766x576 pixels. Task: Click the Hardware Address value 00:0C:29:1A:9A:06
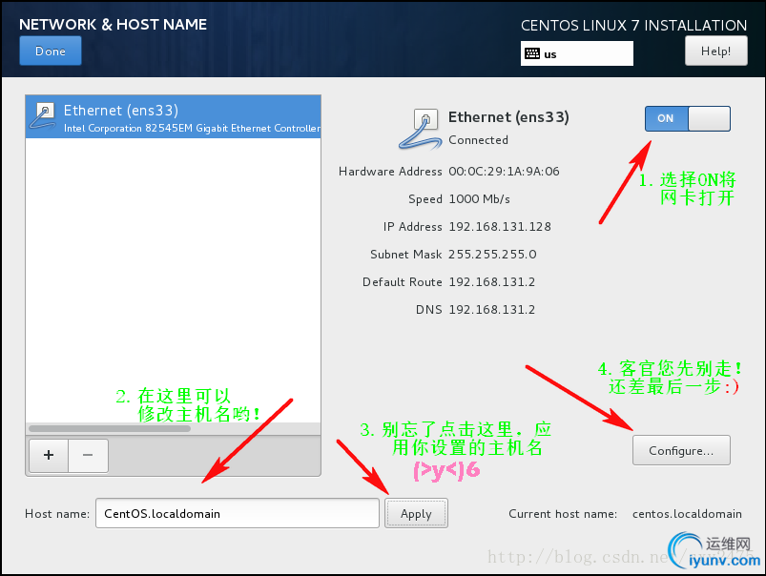pyautogui.click(x=504, y=172)
